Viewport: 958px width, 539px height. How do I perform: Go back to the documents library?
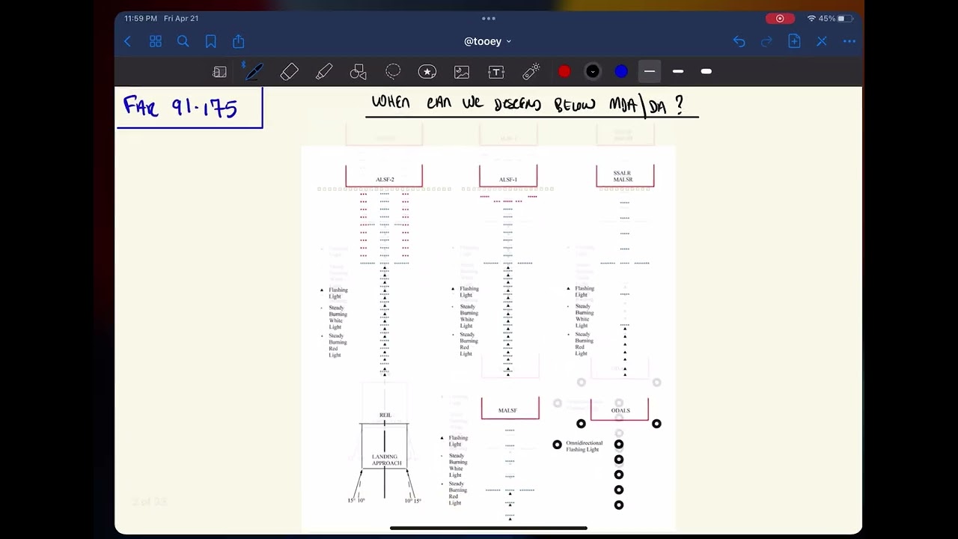tap(127, 42)
